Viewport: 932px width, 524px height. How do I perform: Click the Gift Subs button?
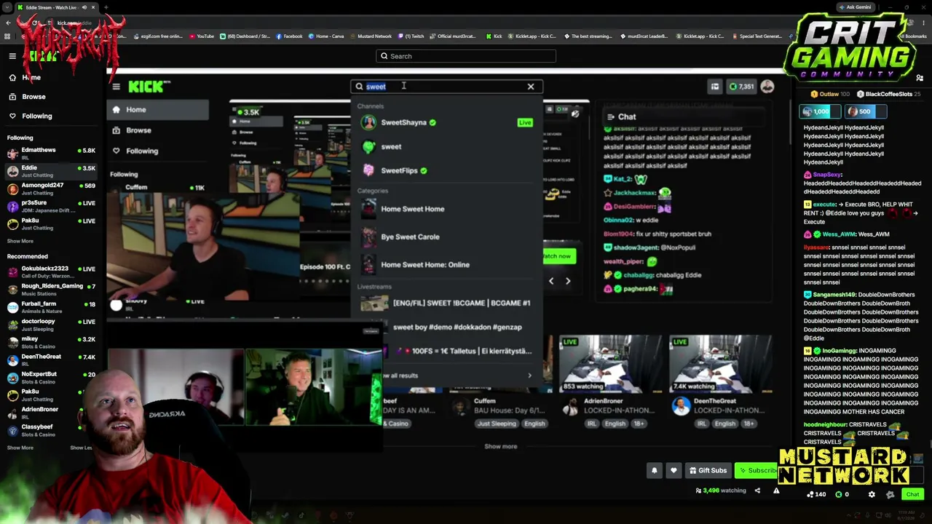pyautogui.click(x=708, y=470)
